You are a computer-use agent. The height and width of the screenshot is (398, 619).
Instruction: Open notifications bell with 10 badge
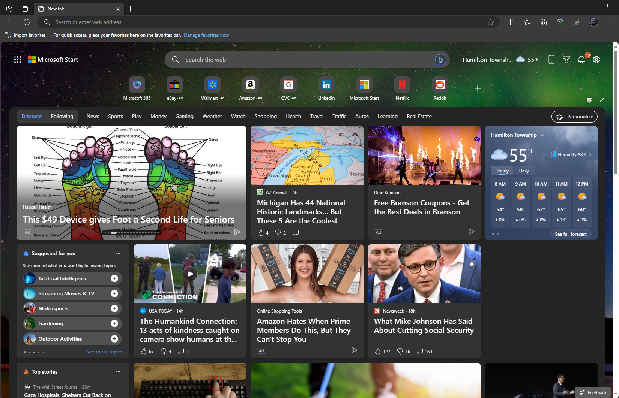tap(581, 60)
